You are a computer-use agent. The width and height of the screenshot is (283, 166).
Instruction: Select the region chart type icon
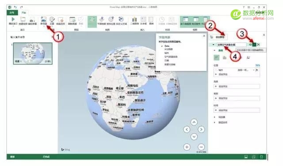coord(249,57)
